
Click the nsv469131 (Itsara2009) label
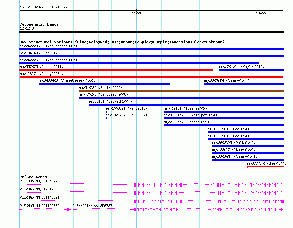coord(185,108)
